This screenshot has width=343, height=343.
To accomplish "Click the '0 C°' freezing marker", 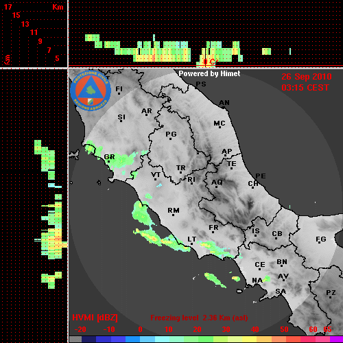I will coord(210,62).
